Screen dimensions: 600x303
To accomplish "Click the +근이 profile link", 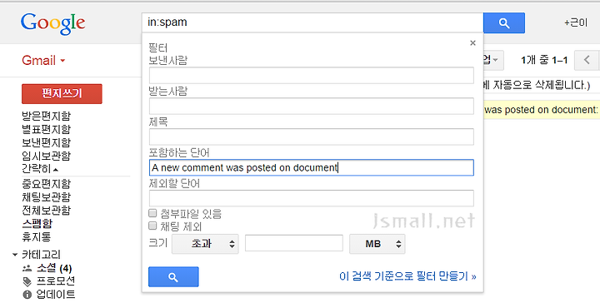I will (576, 23).
